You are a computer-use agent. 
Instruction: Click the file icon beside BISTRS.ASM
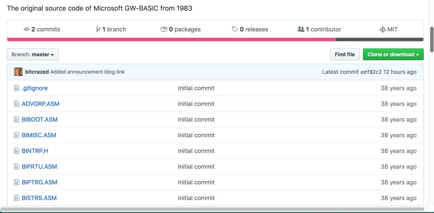coord(17,198)
